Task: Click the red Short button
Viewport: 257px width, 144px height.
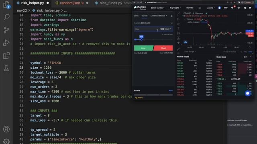Action: 163,48
